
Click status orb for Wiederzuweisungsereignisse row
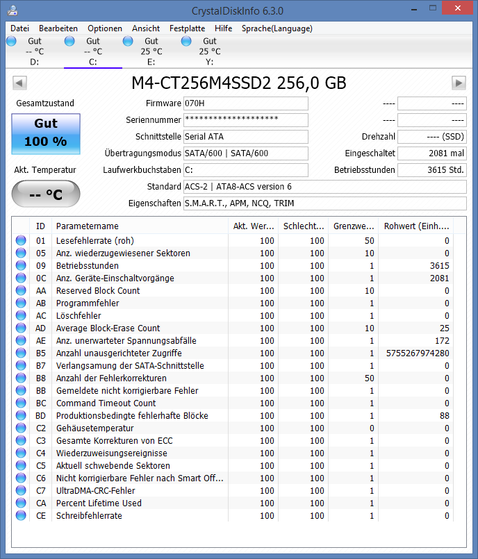coord(21,453)
